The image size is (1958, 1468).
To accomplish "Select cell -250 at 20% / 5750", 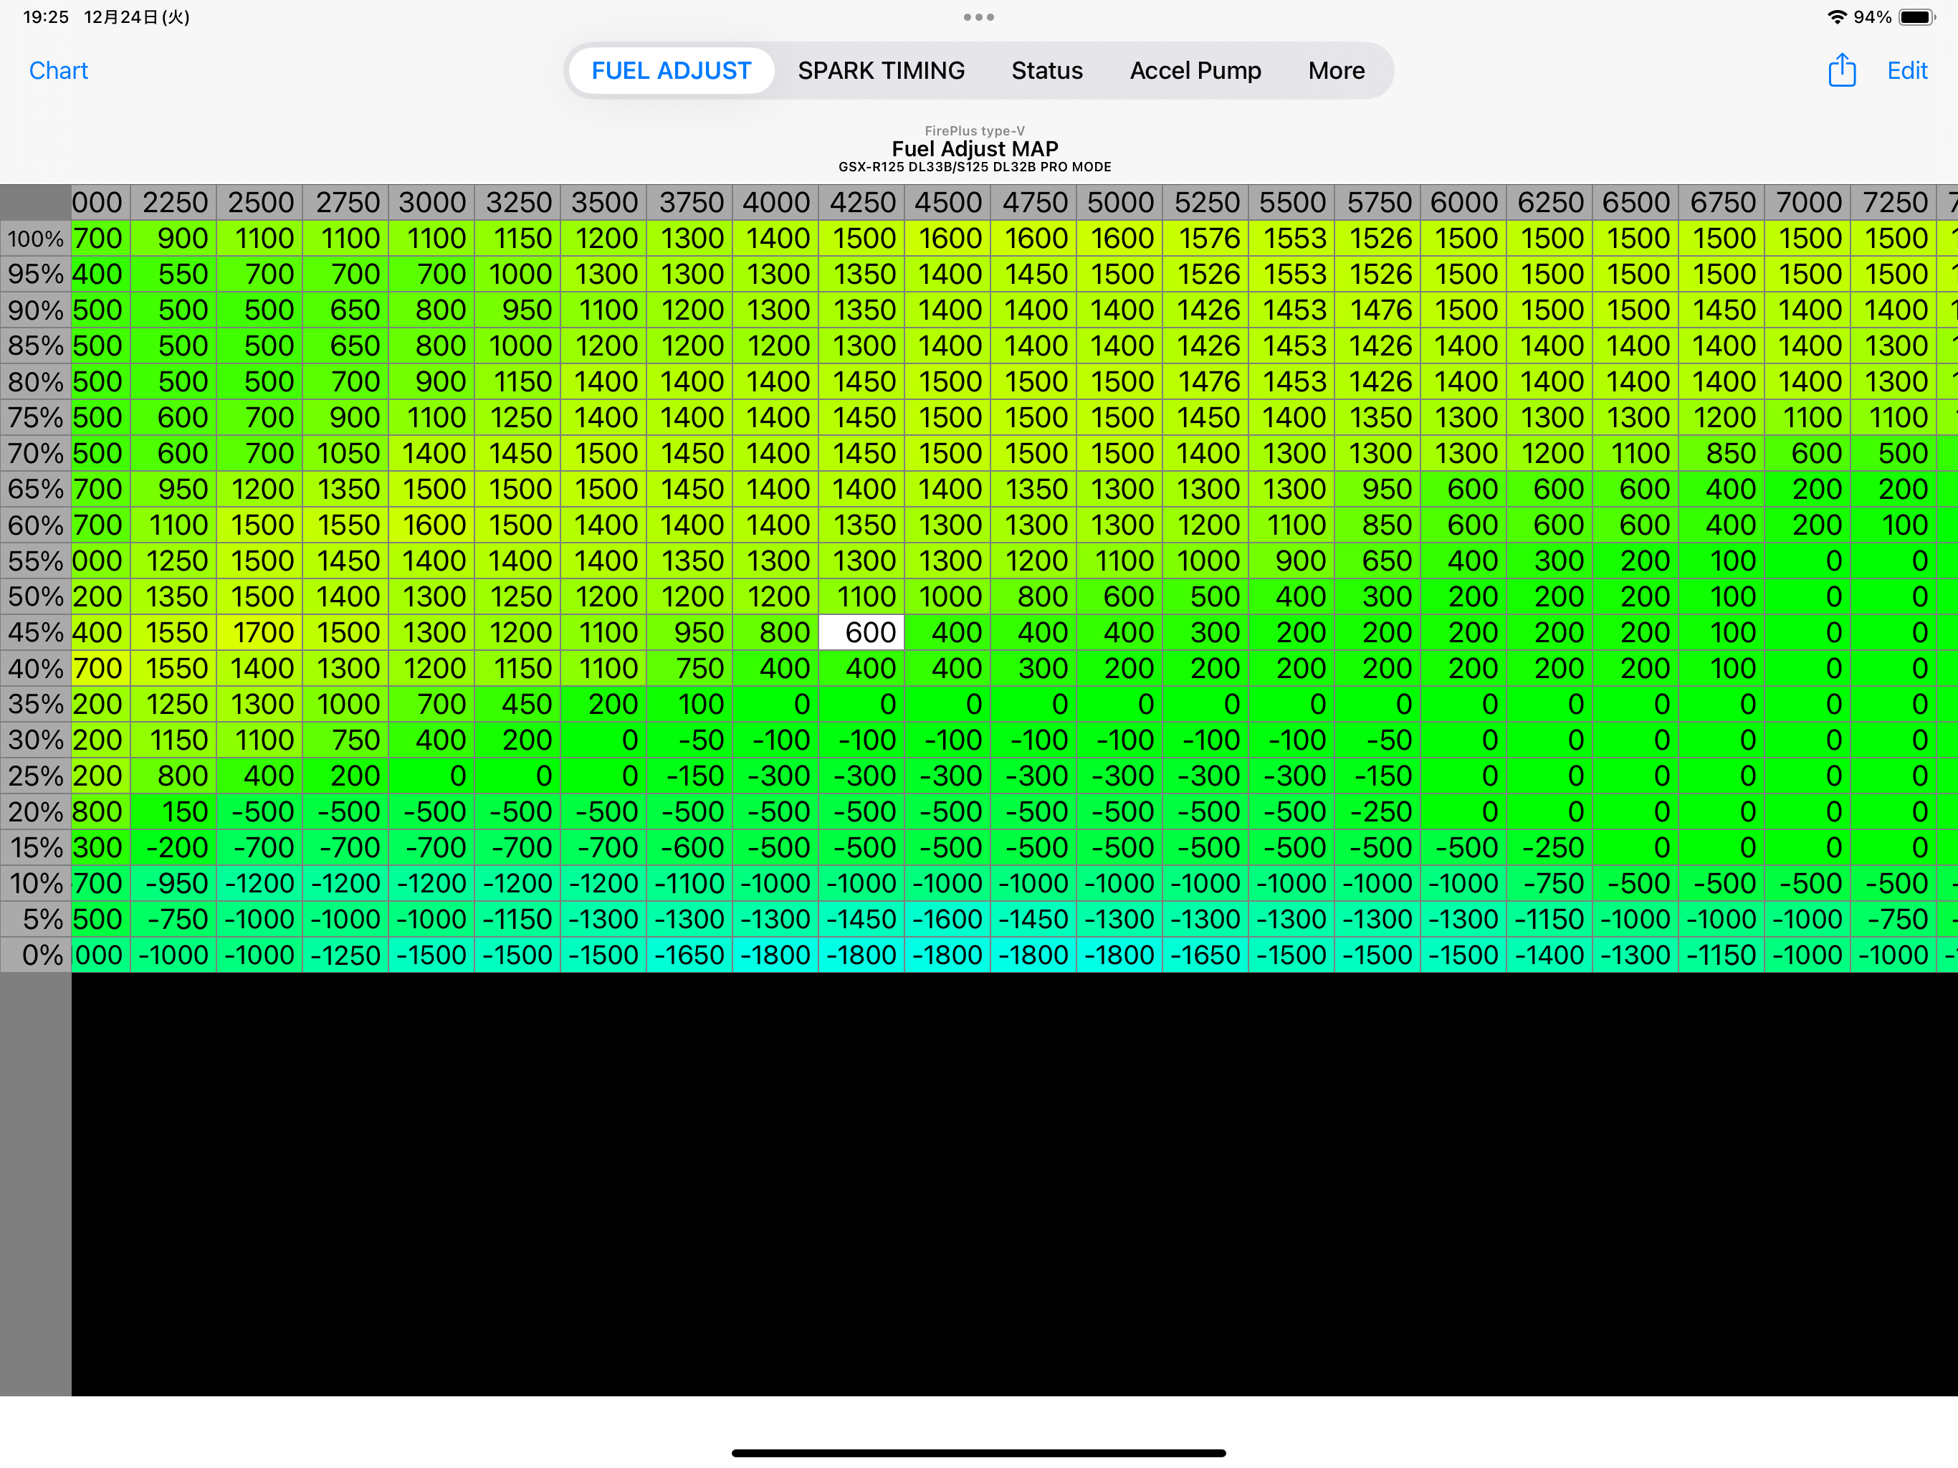I will (1377, 812).
